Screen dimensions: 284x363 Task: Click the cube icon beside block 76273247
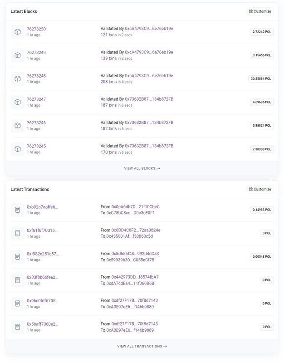[x=18, y=102]
